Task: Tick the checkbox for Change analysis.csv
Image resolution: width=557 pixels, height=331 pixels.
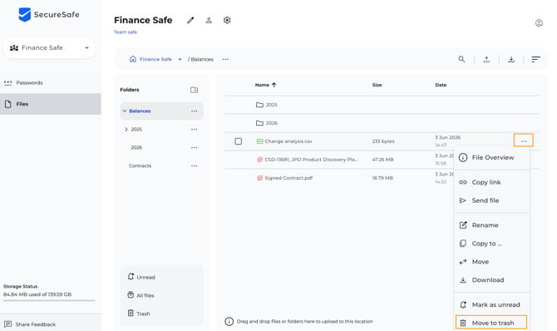Action: [x=239, y=141]
